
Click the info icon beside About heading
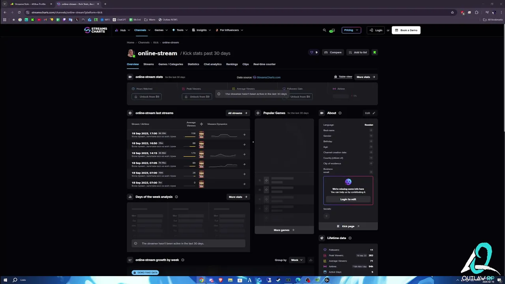[x=340, y=113]
